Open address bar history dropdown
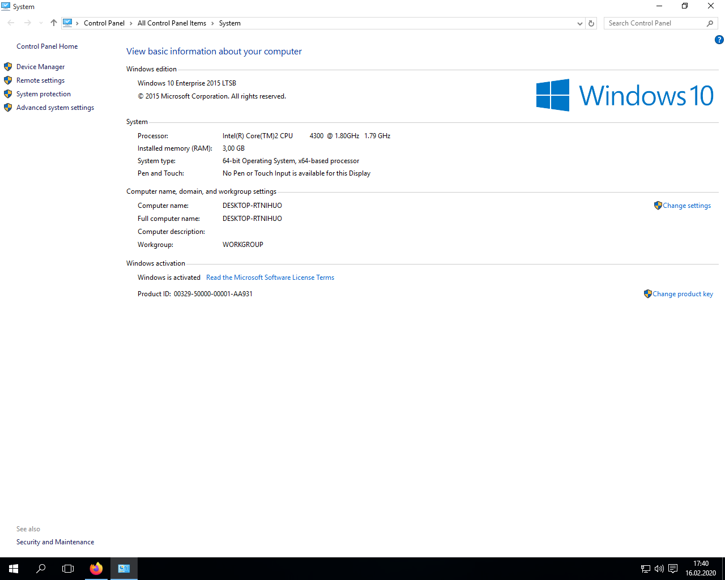 pyautogui.click(x=579, y=23)
